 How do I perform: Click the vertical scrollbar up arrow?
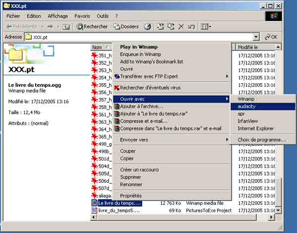click(278, 47)
